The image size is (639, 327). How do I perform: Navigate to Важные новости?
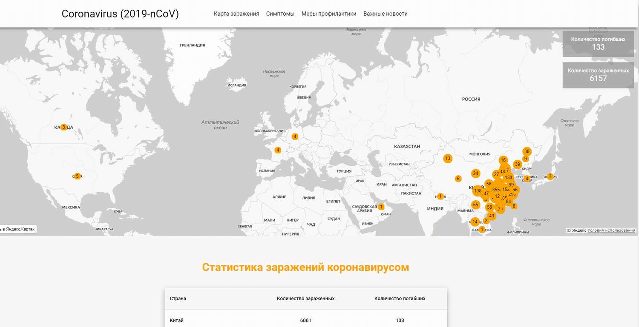(386, 14)
